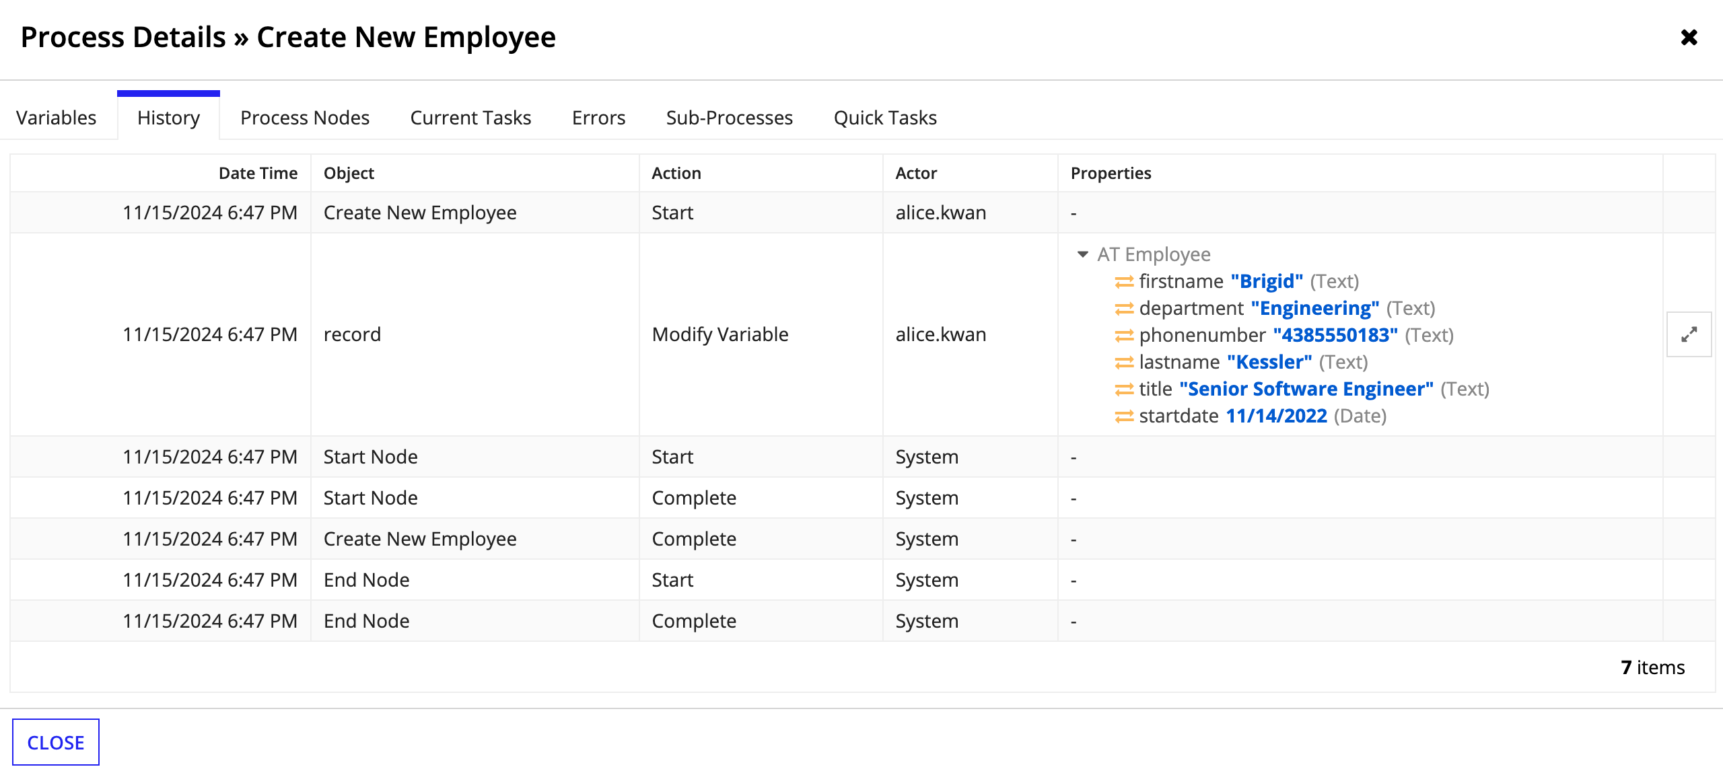This screenshot has height=771, width=1723.
Task: Expand the record properties view icon
Action: (x=1689, y=334)
